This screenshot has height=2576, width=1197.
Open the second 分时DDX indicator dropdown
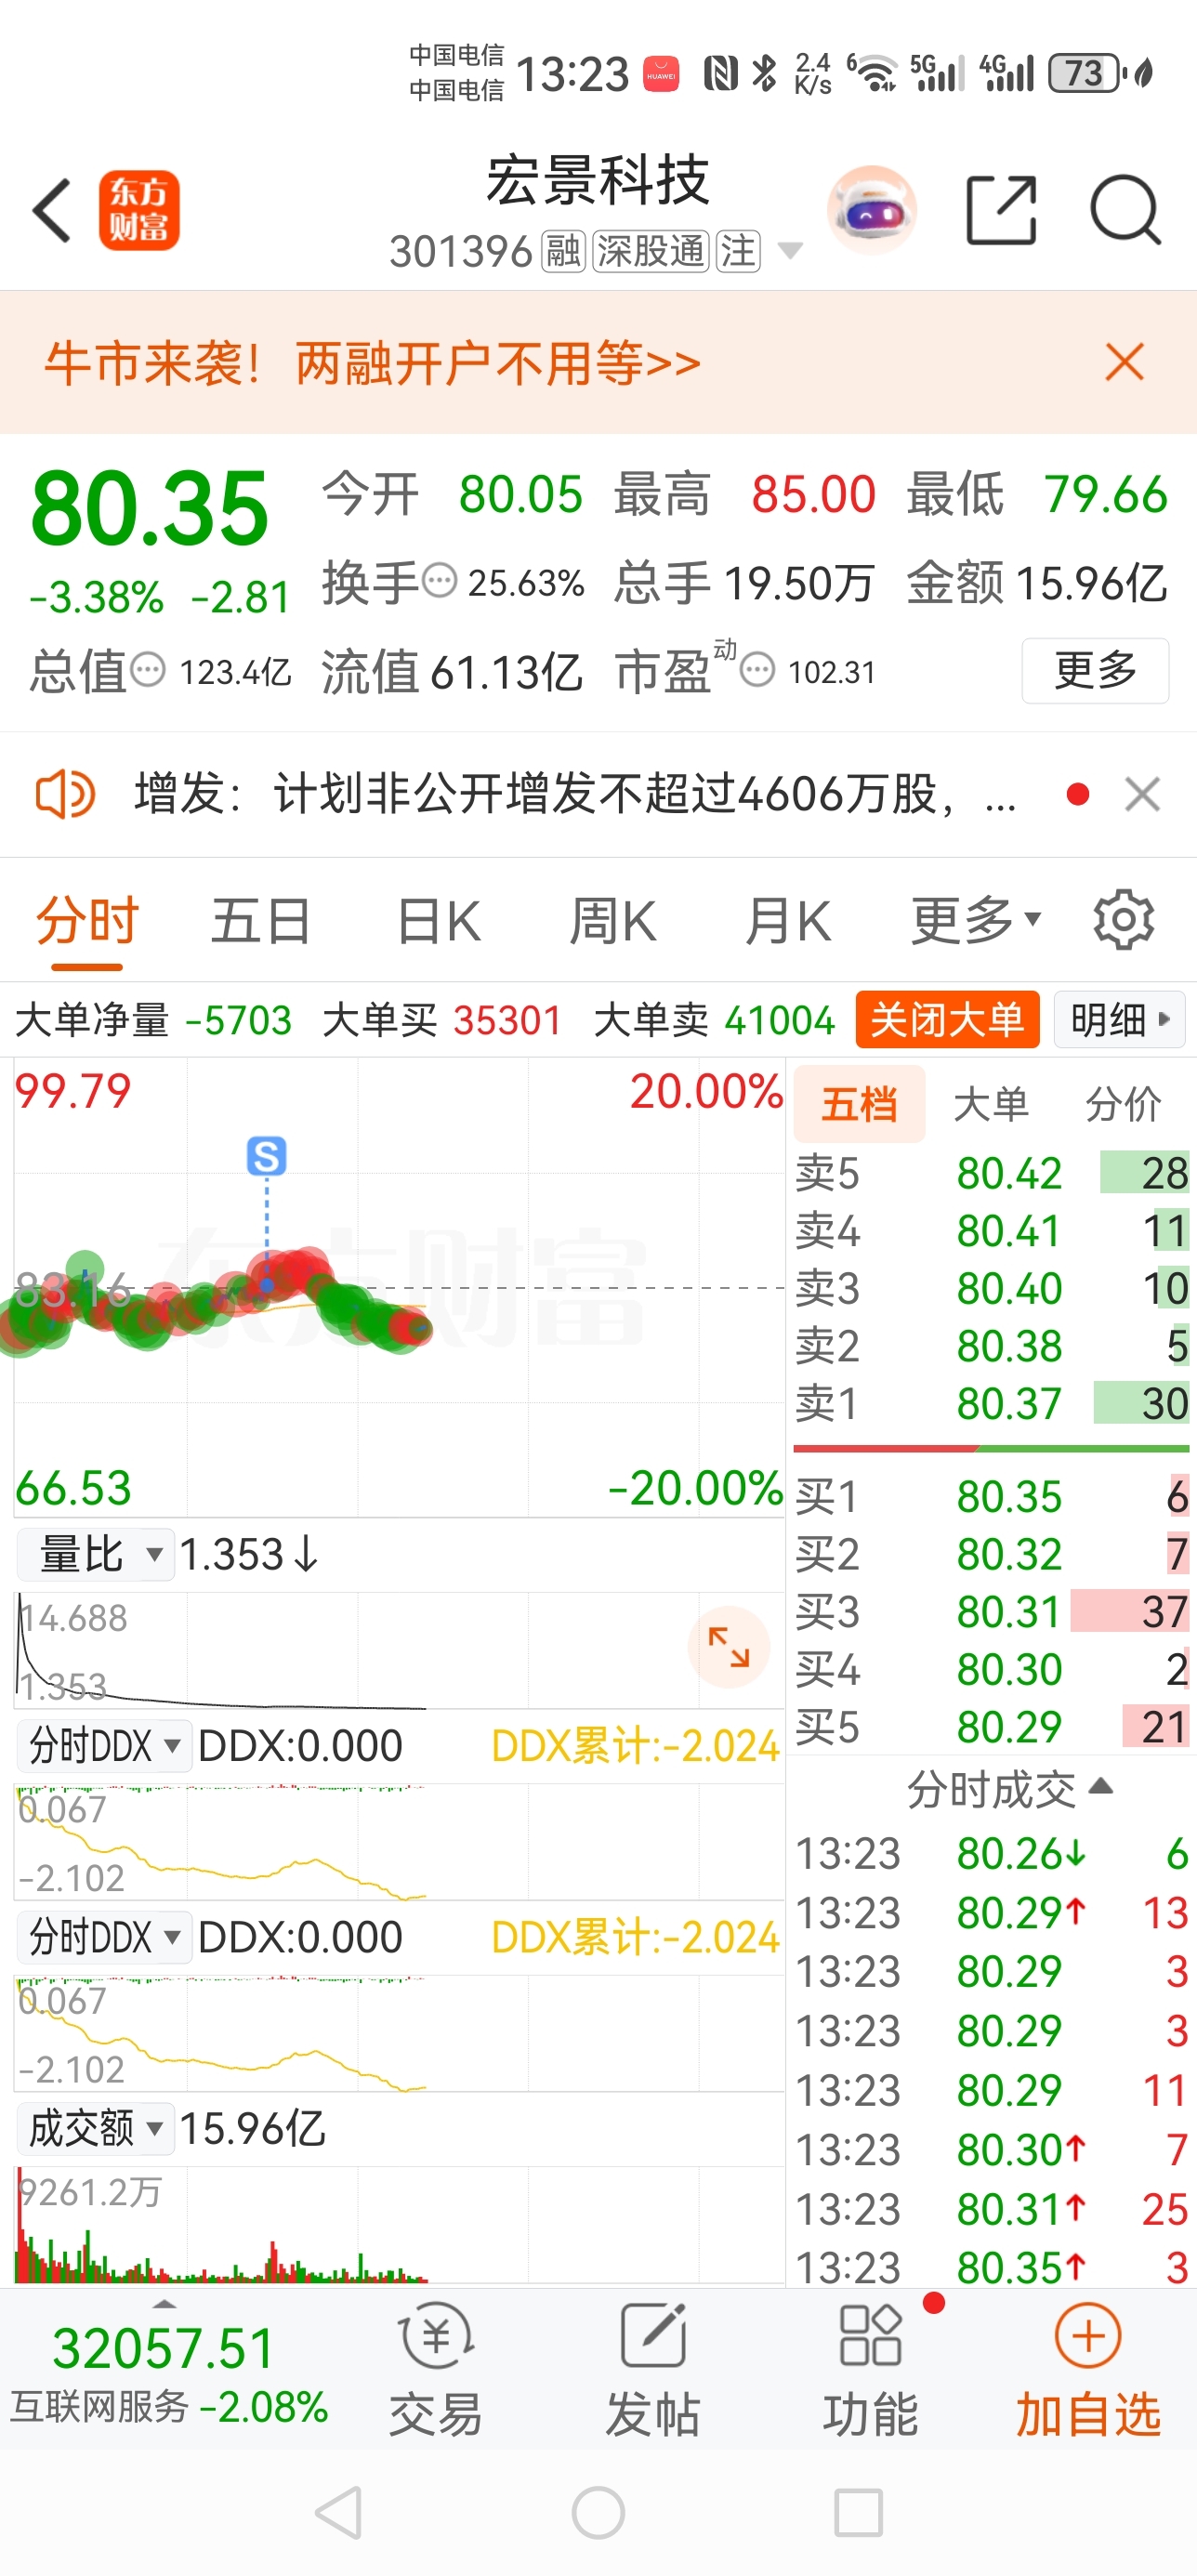coord(104,1937)
